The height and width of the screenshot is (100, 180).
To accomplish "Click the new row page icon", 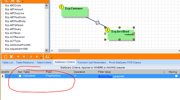I will 5,57.
